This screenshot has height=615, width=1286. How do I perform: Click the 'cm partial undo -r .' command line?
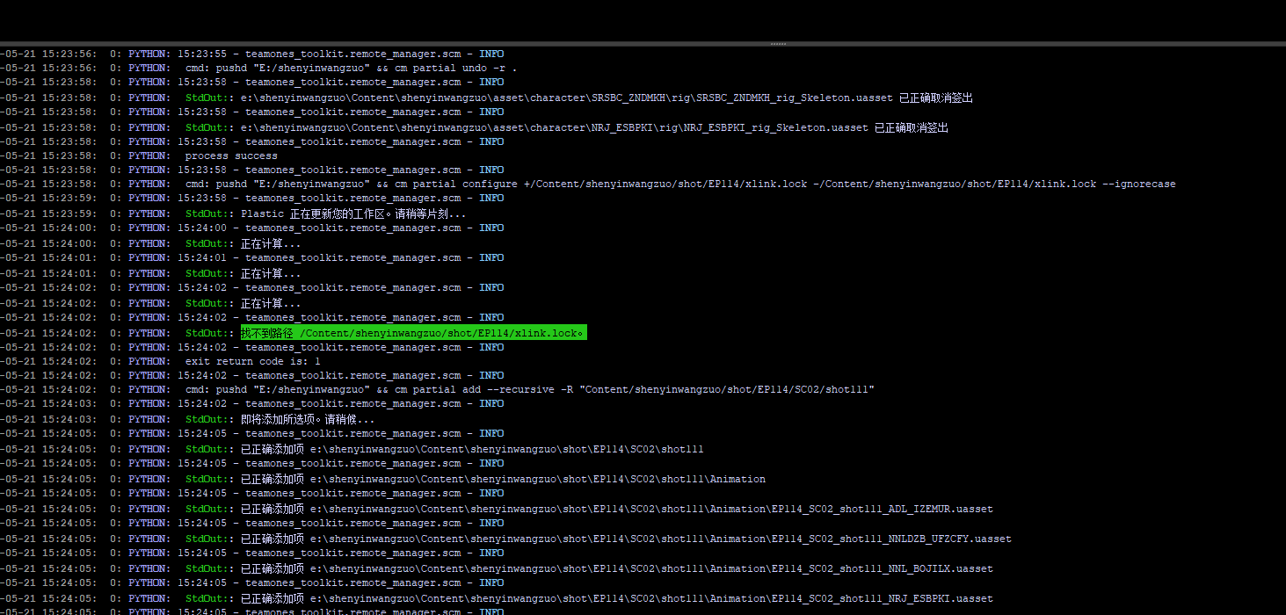[x=351, y=68]
